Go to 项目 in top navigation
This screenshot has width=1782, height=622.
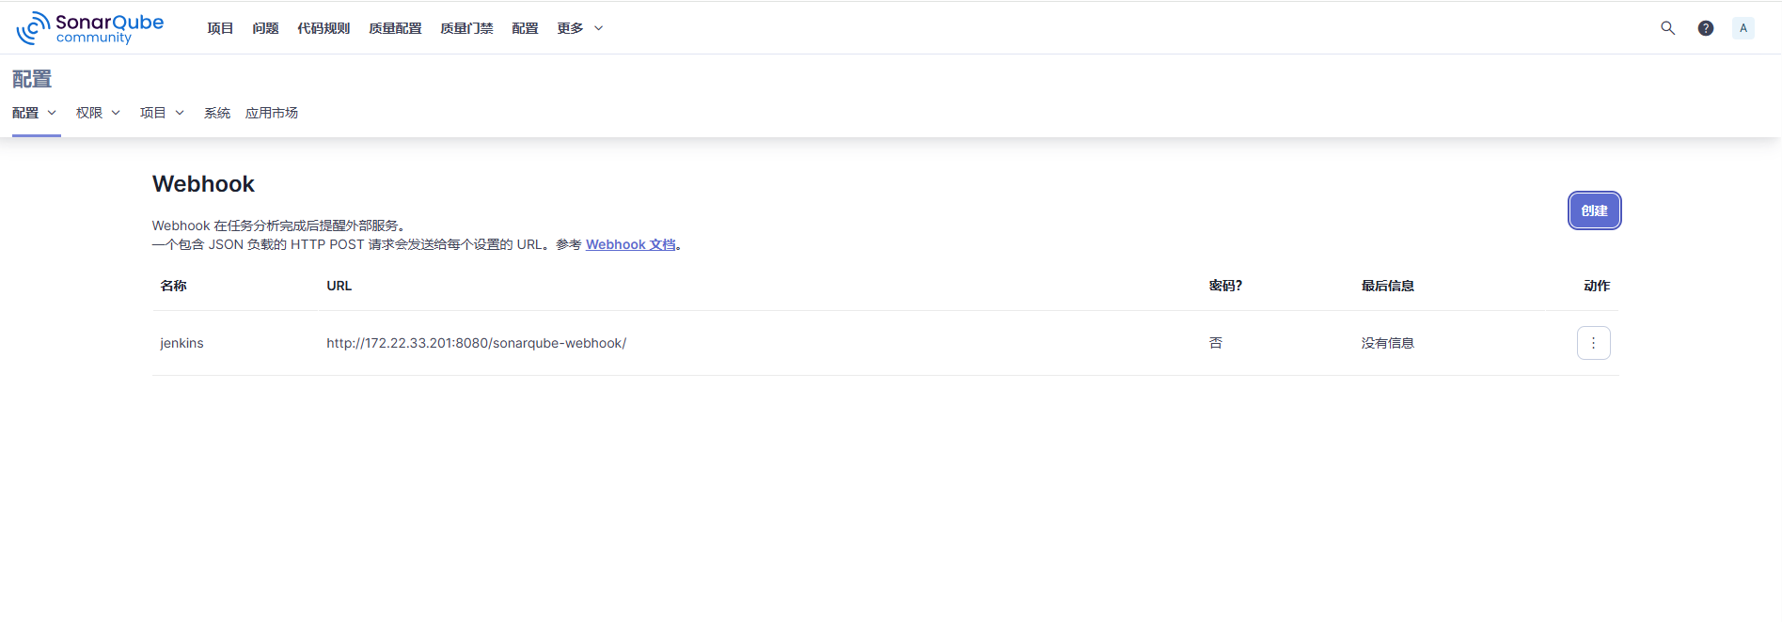[220, 28]
